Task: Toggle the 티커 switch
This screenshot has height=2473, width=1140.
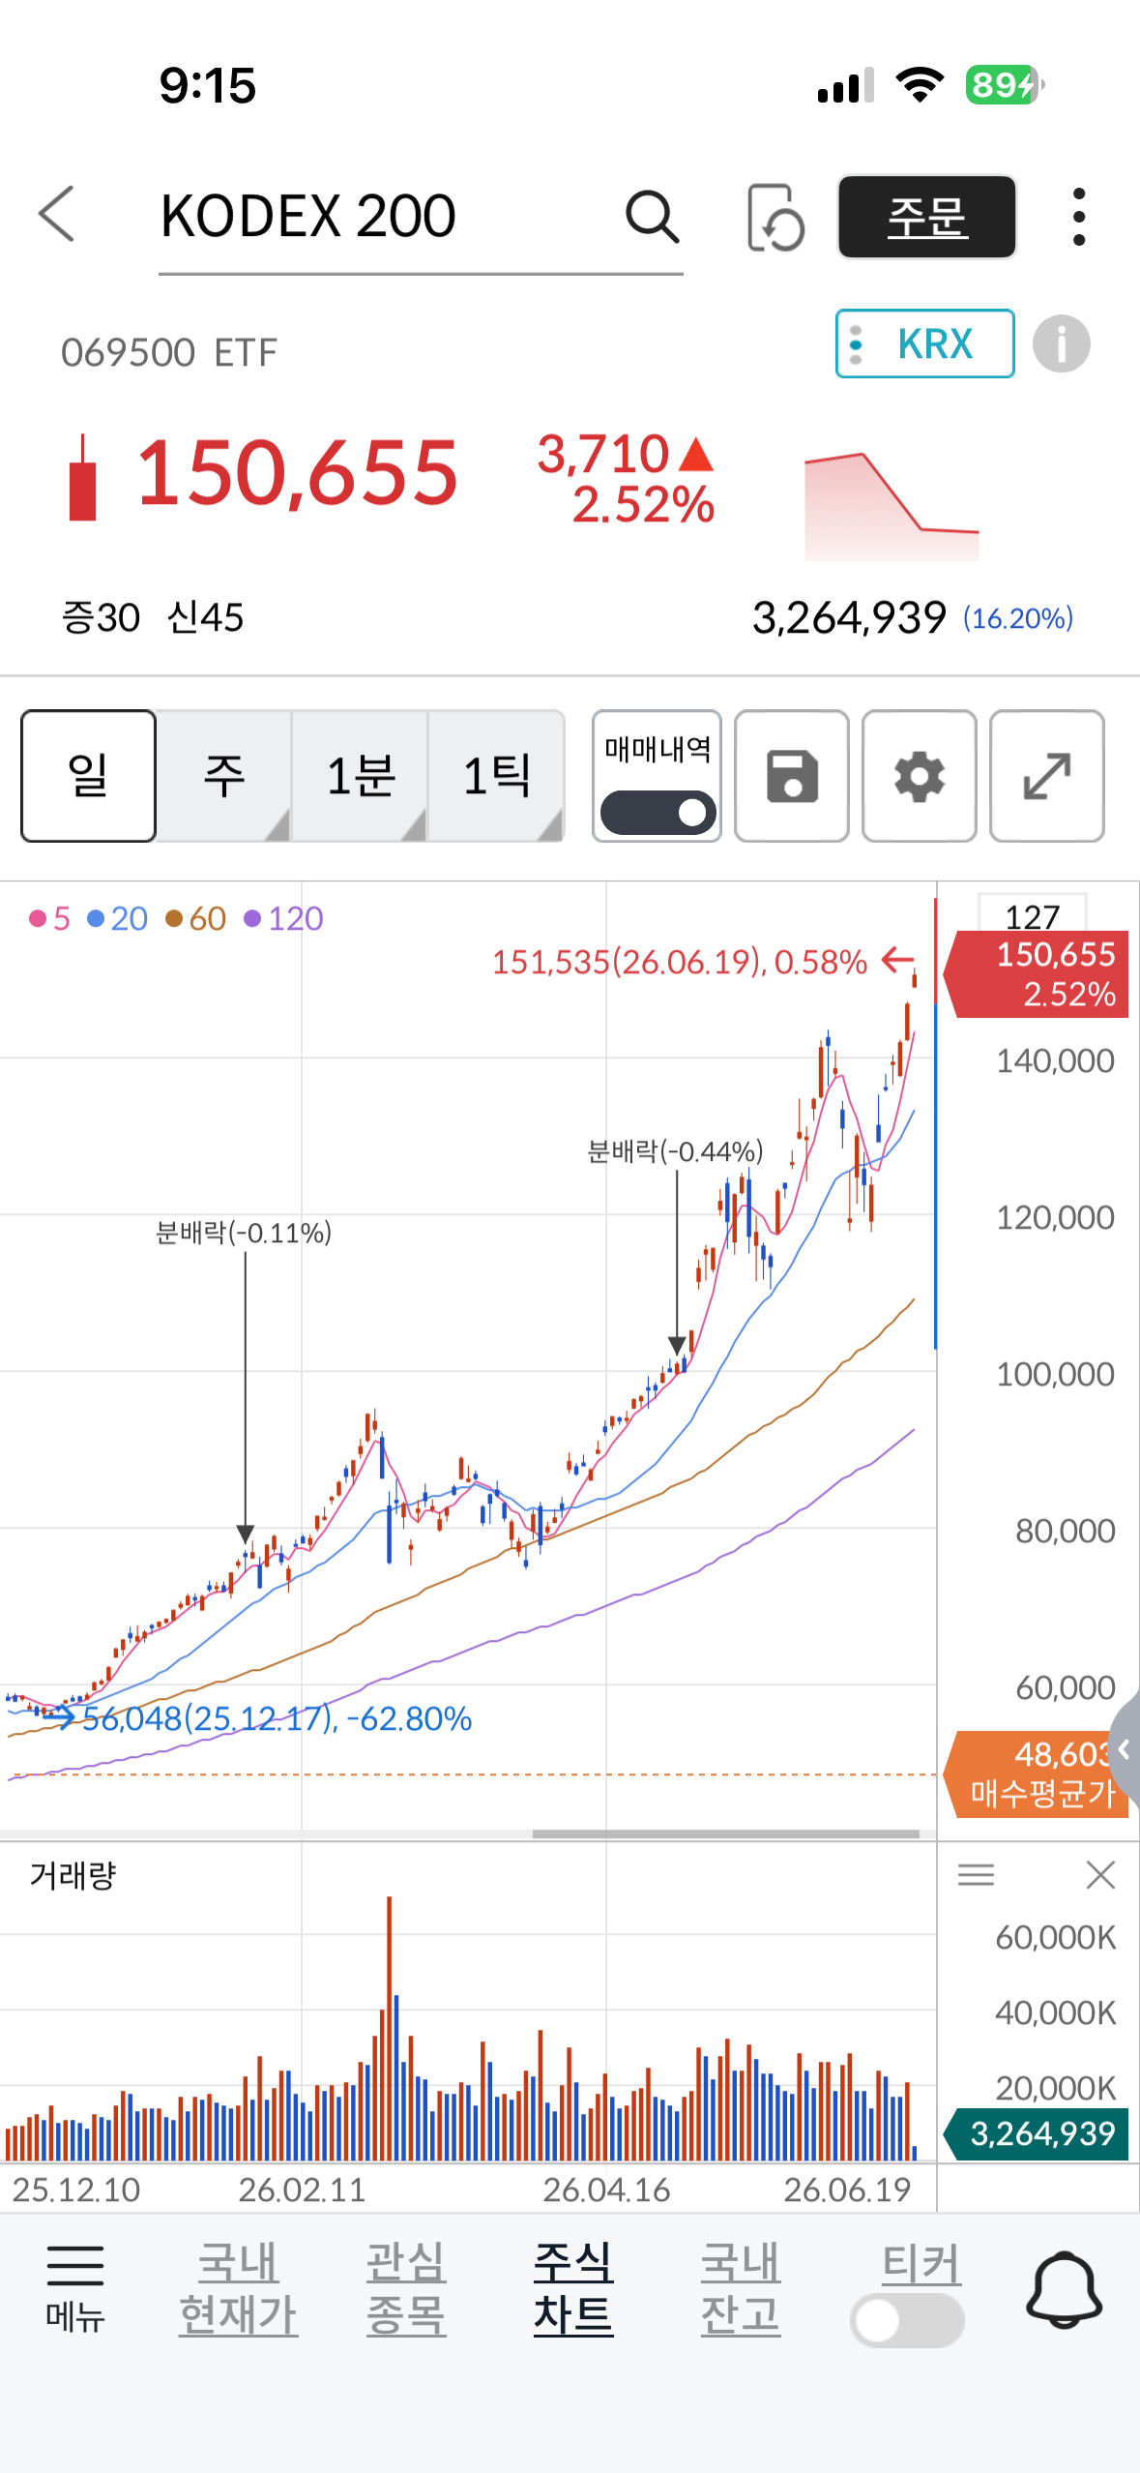Action: click(x=907, y=2320)
